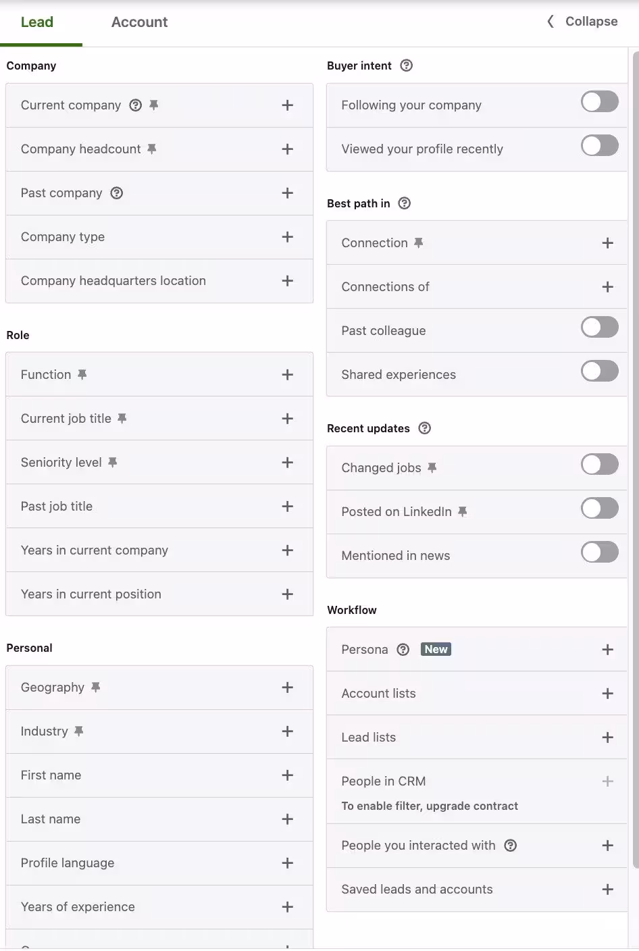
Task: Select the Lead tab
Action: pos(37,22)
